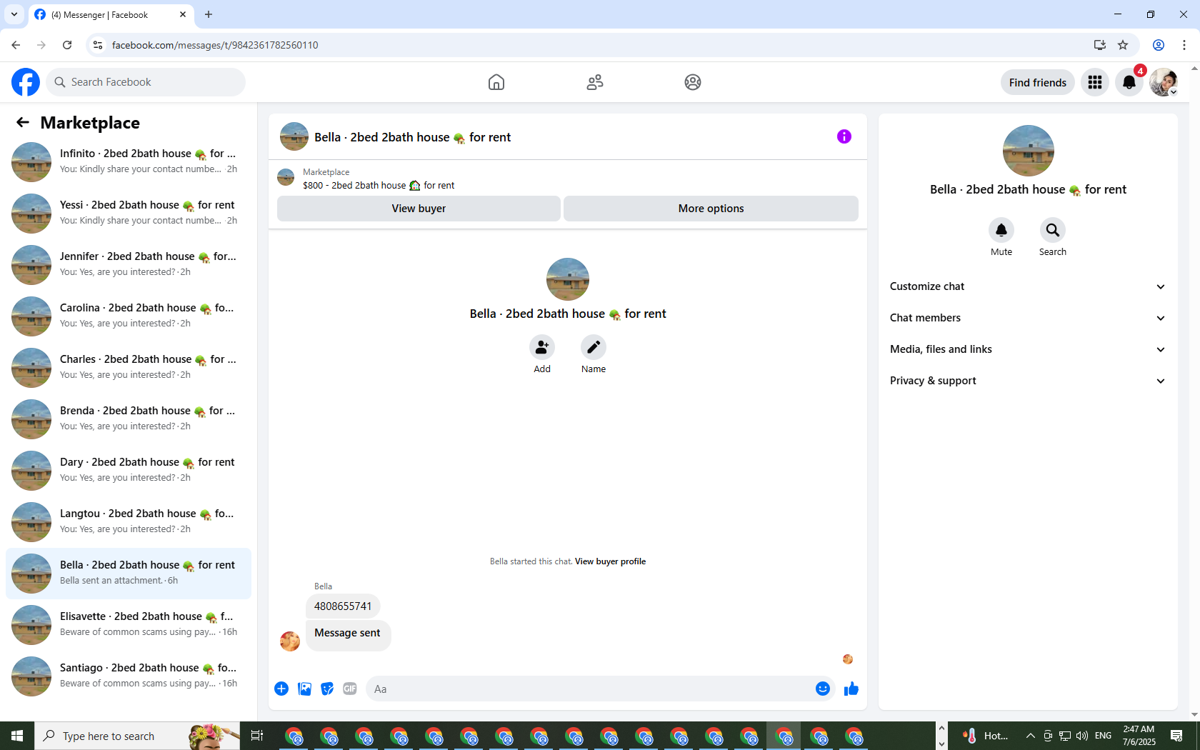Open the volume control in system tray

tap(1082, 736)
